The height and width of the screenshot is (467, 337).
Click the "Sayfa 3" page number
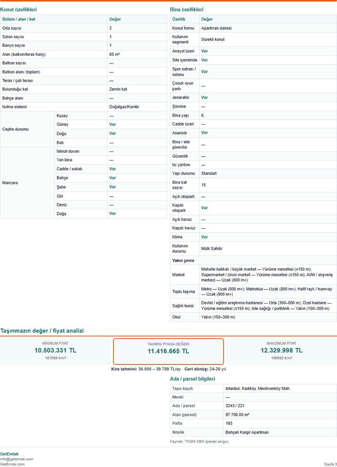[x=330, y=464]
